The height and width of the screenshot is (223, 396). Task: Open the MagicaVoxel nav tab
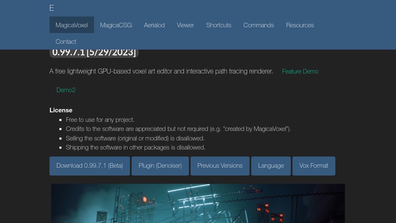(x=72, y=25)
